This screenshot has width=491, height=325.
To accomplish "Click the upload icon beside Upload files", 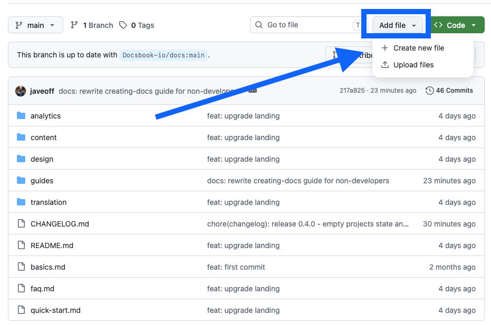I will click(385, 65).
